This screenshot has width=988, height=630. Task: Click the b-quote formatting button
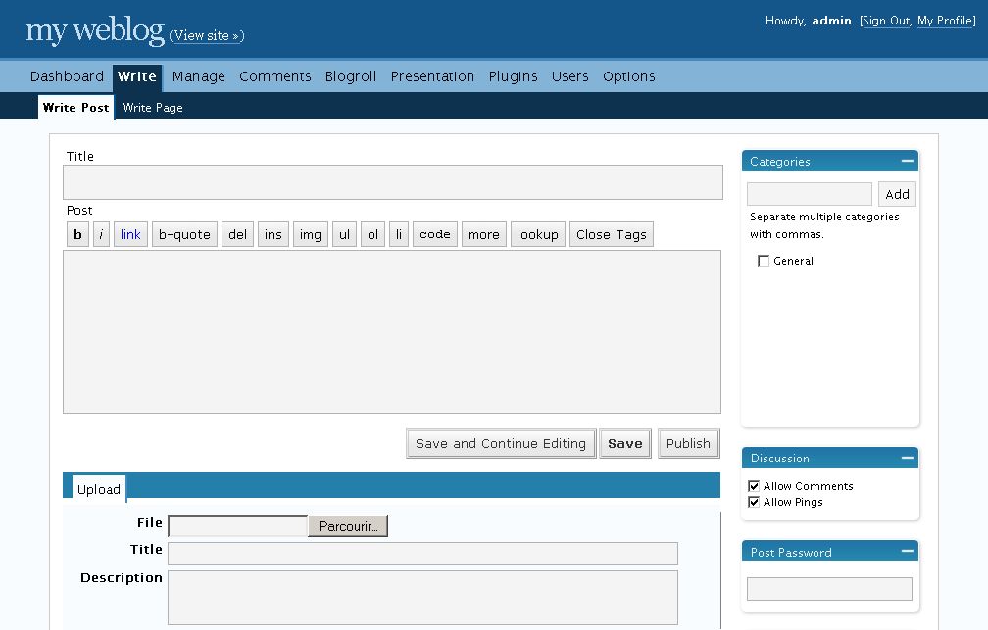click(x=184, y=235)
